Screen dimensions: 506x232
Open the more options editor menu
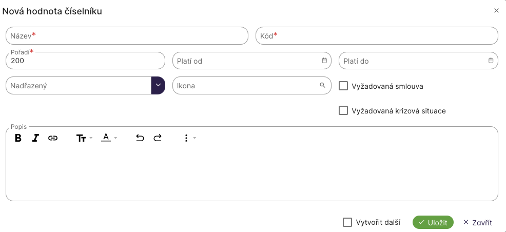tap(189, 138)
